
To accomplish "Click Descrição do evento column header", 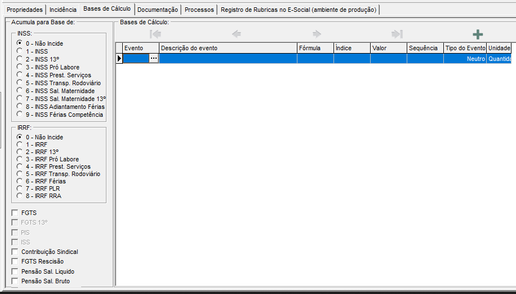I will [228, 48].
